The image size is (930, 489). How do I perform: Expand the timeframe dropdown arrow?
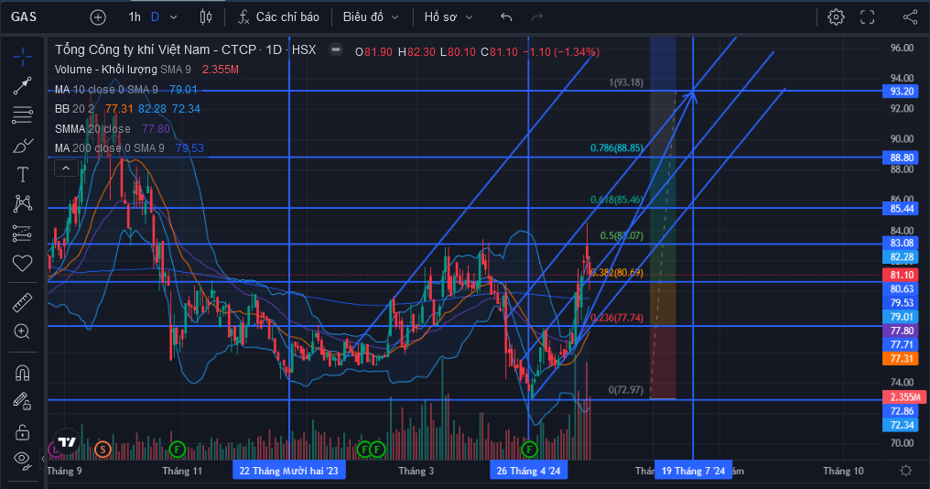pos(174,17)
